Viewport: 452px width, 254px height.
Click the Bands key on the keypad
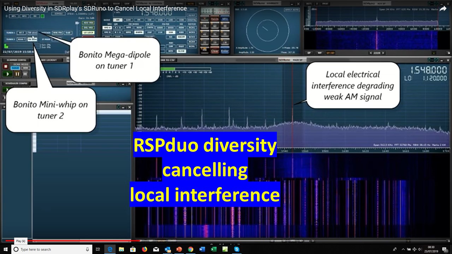pos(214,18)
